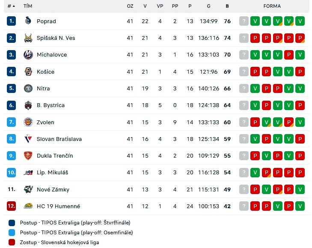312x248 pixels.
Task: Click the Spišská N. Ves lynx logo
Action: [28, 38]
